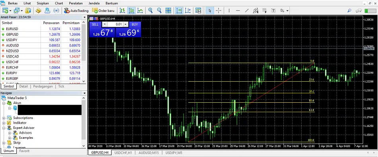Switch to the USDCHF,H1 chart tab
378x157 pixels.
tap(123, 152)
